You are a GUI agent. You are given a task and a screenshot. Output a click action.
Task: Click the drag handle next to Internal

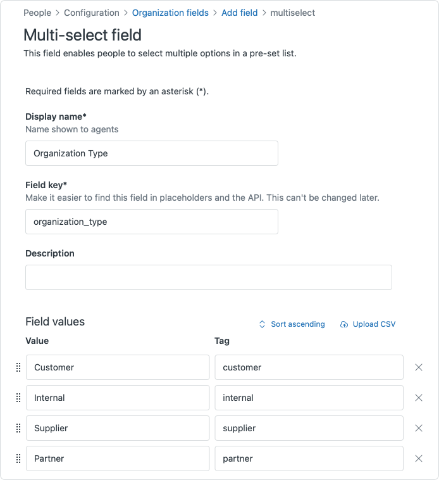click(x=18, y=398)
